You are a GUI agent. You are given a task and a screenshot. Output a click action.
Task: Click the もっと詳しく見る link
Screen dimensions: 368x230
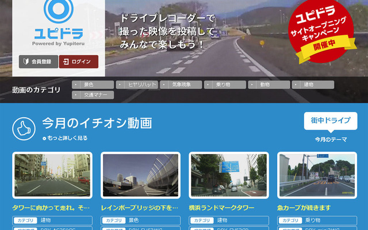coord(65,138)
